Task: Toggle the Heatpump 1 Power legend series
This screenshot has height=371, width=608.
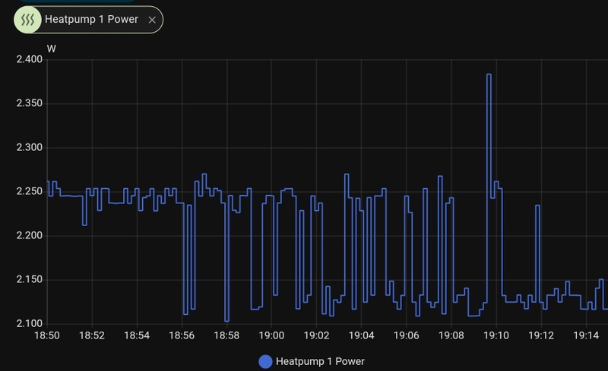Action: [312, 361]
